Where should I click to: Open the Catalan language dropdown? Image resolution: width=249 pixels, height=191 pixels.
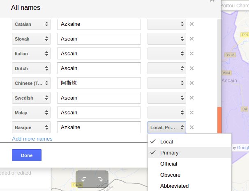click(x=31, y=24)
